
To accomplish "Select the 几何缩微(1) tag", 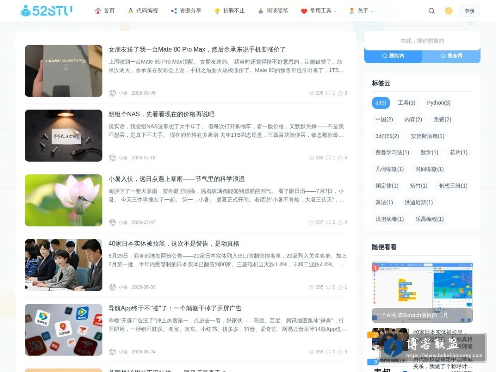I will (390, 169).
